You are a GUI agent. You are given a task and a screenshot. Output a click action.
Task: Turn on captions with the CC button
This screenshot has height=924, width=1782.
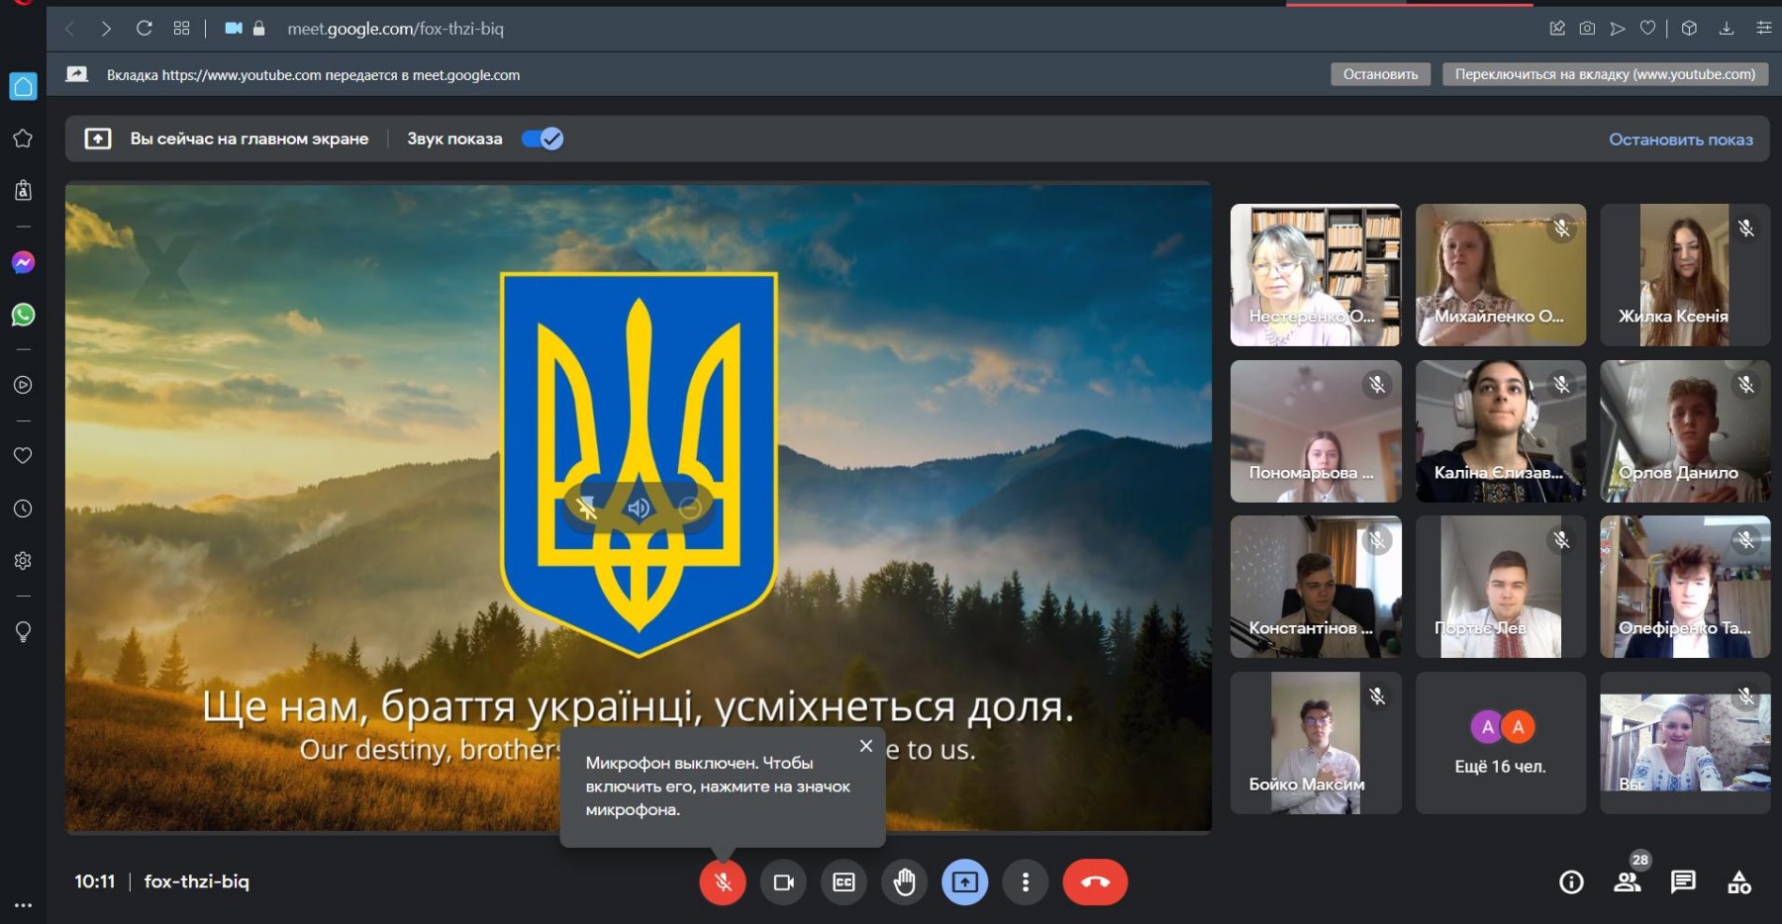pyautogui.click(x=843, y=881)
